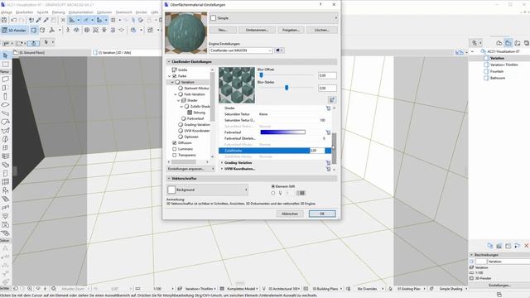The width and height of the screenshot is (530, 298).
Task: Toggle the Farbe channel checkbox
Action: 175,76
